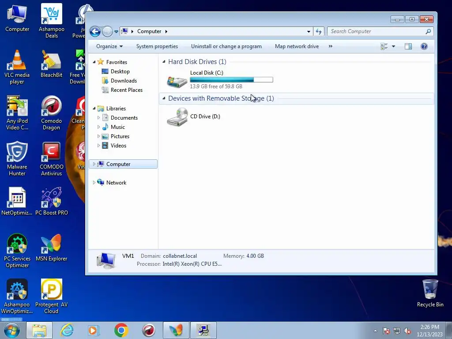This screenshot has width=452, height=339.
Task: Open Explorer help via question mark icon
Action: (x=424, y=46)
